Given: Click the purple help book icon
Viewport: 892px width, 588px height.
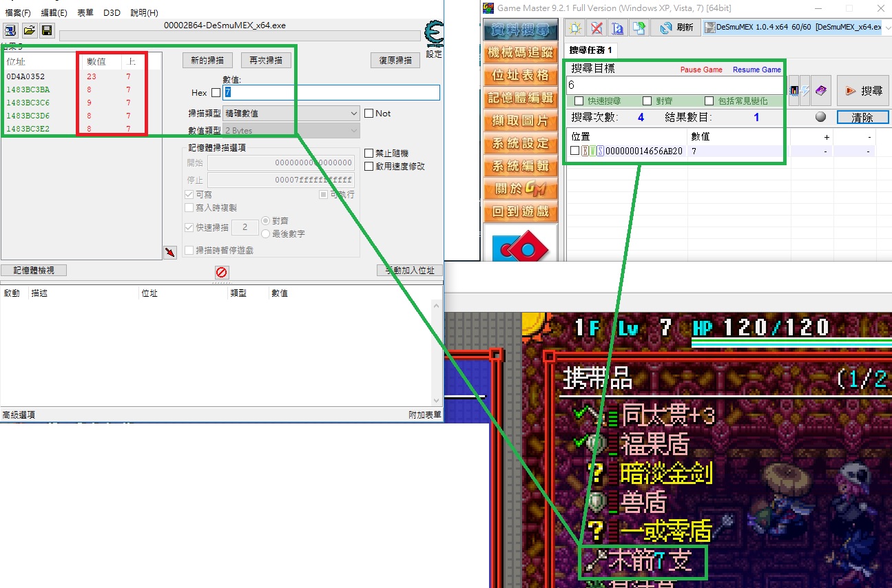Looking at the screenshot, I should point(820,90).
